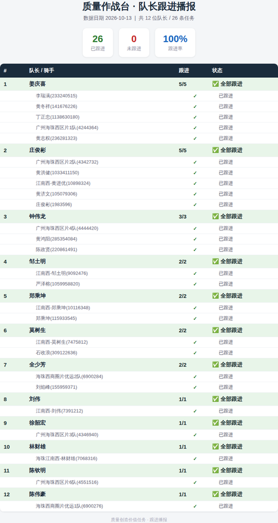The image size is (278, 523).
Task: Click the checkmark in the 丁正忠(1138630180) row
Action: [195, 117]
